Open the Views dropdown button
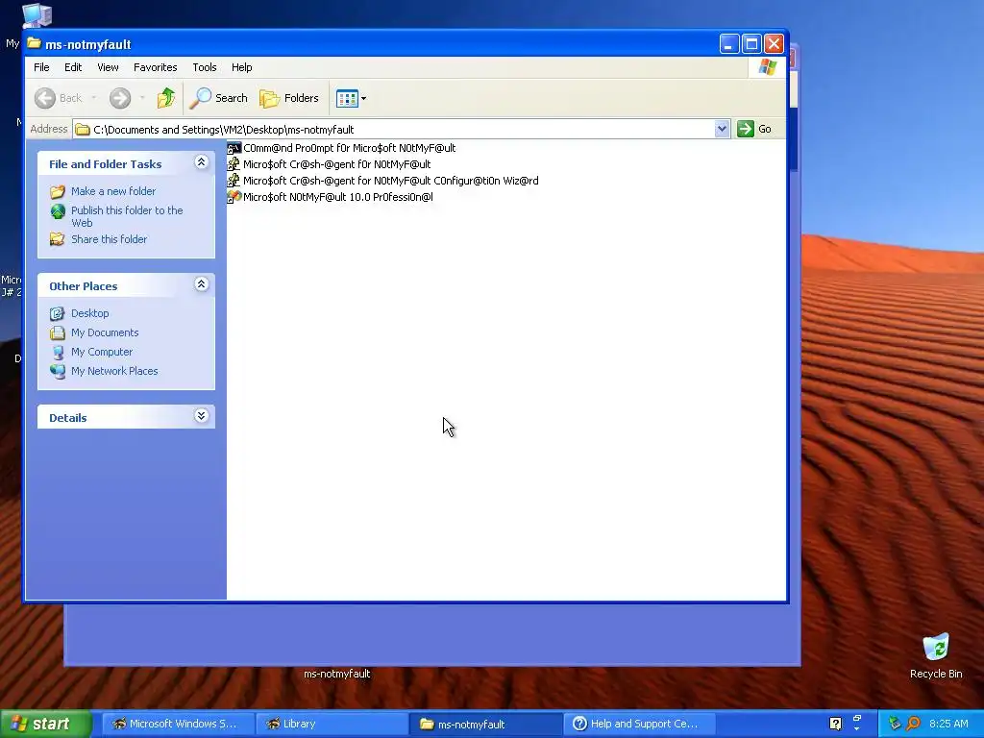984x738 pixels. coord(351,98)
